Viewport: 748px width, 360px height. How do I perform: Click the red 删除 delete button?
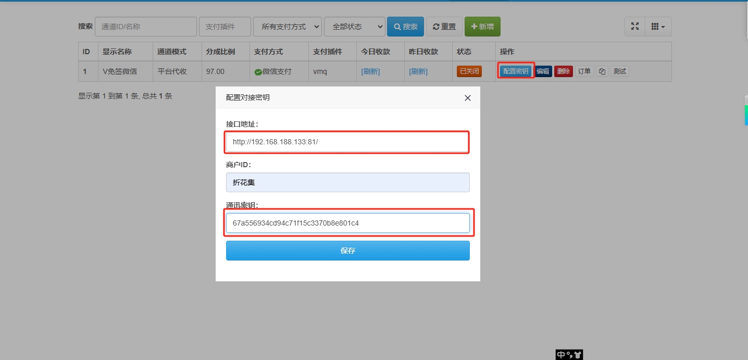coord(563,71)
